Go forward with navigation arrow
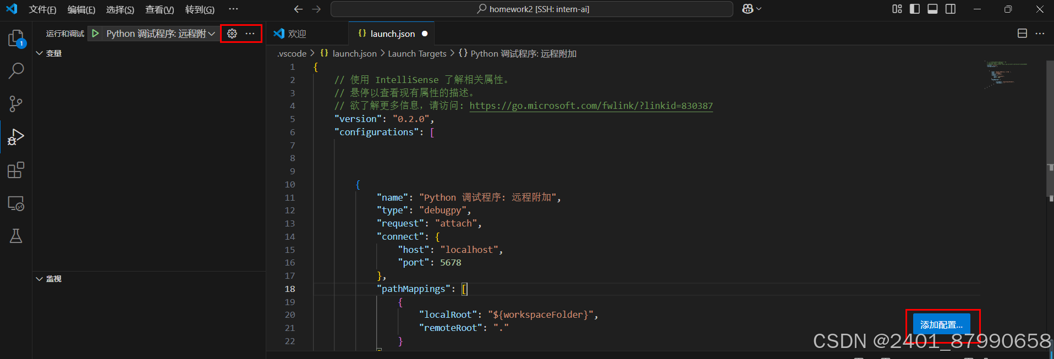Image resolution: width=1054 pixels, height=359 pixels. coord(316,9)
